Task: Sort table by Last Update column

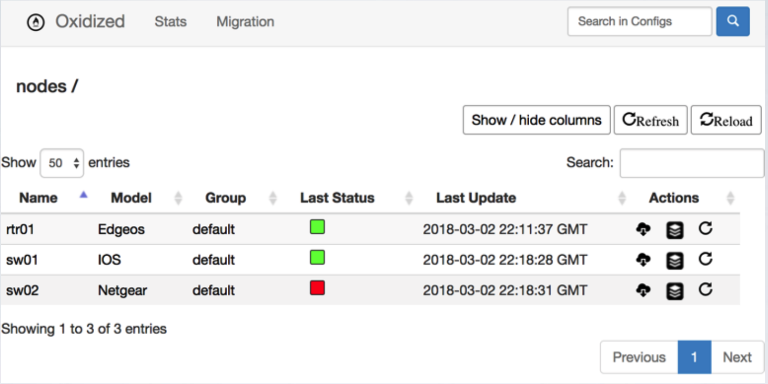Action: [x=476, y=198]
